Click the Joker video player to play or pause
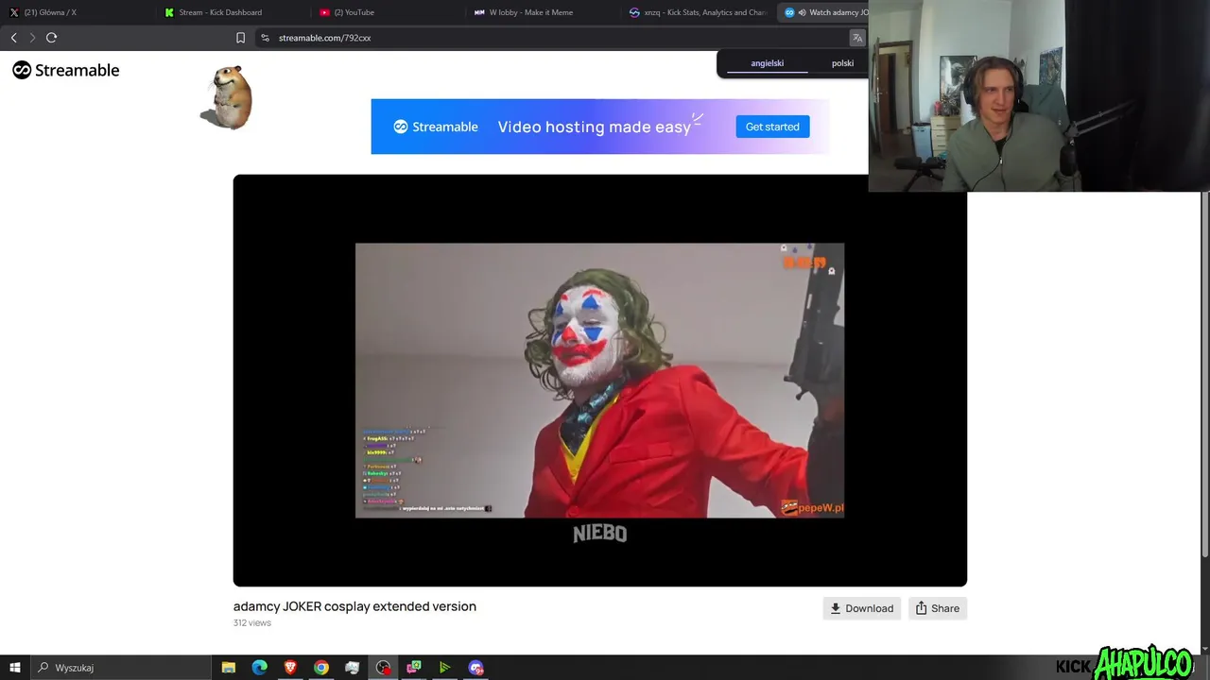Viewport: 1210px width, 680px height. click(599, 380)
